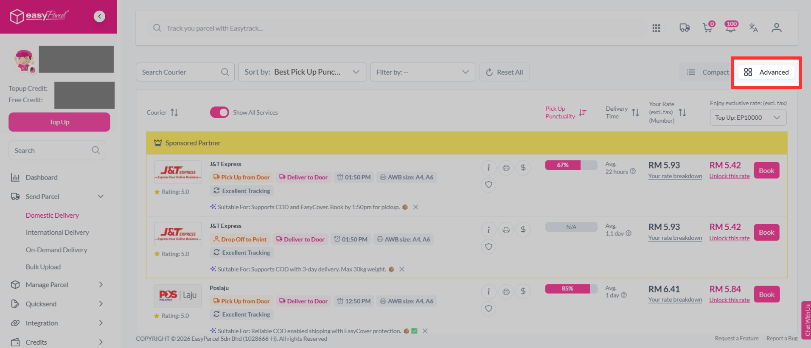Open the apps grid menu icon

tap(656, 28)
